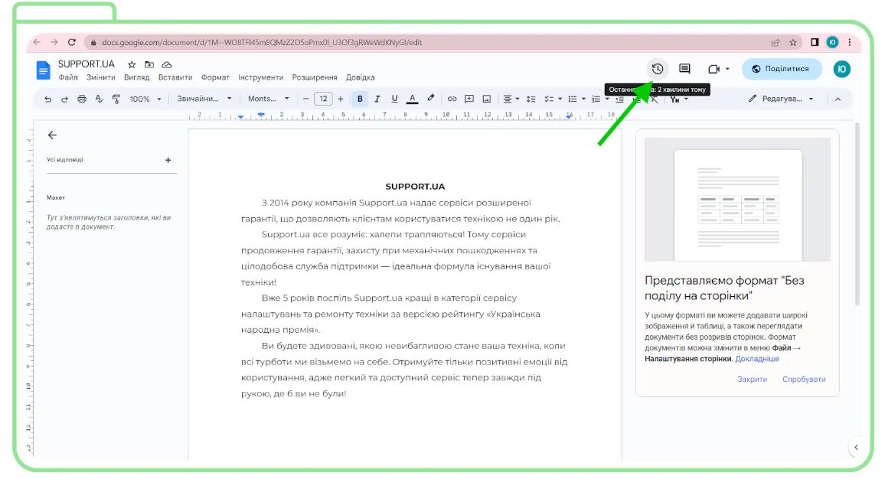Open the Google Docs home icon
The height and width of the screenshot is (479, 885).
click(43, 70)
